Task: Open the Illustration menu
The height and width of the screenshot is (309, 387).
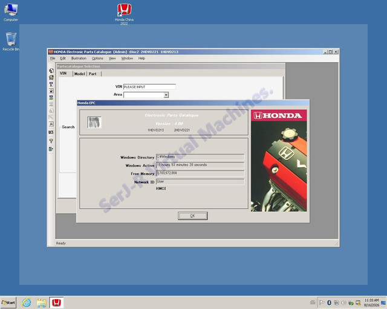Action: pyautogui.click(x=79, y=59)
